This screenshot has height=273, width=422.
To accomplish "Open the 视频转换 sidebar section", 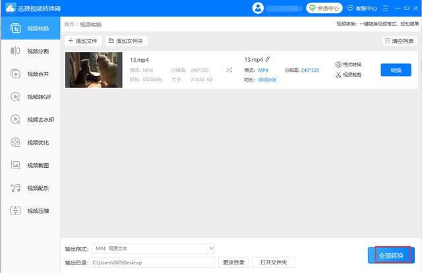I will (x=31, y=28).
